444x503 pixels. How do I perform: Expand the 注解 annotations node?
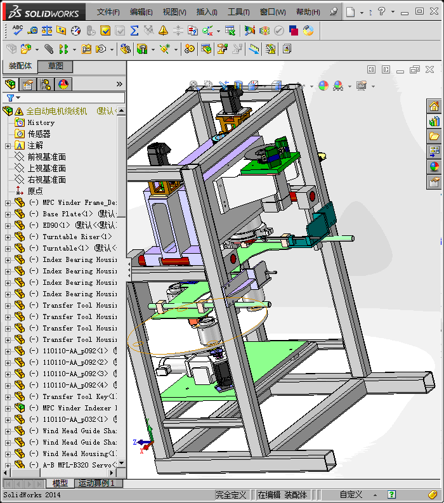click(x=8, y=146)
